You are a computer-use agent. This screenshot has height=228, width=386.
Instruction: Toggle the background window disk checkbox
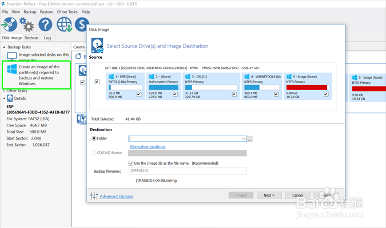[82, 83]
